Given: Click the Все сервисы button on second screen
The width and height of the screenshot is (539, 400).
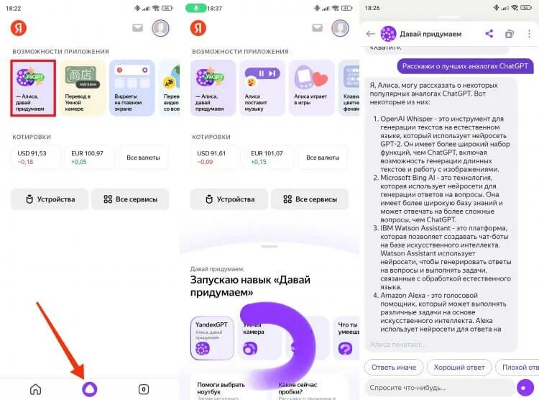Looking at the screenshot, I should (x=310, y=199).
